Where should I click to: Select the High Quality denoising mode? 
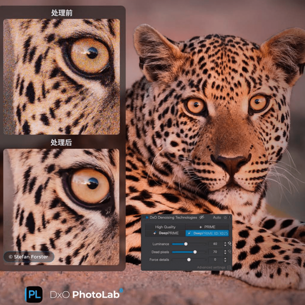[165, 227]
